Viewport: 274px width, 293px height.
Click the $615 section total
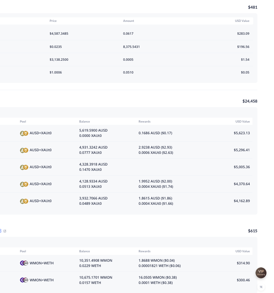pos(253,231)
